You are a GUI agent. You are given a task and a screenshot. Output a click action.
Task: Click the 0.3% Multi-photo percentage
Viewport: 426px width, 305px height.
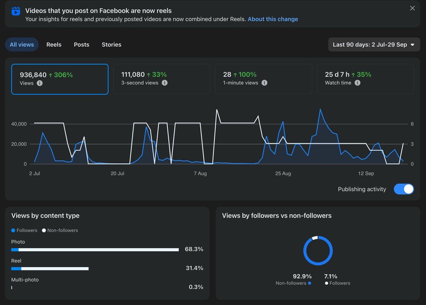point(196,287)
